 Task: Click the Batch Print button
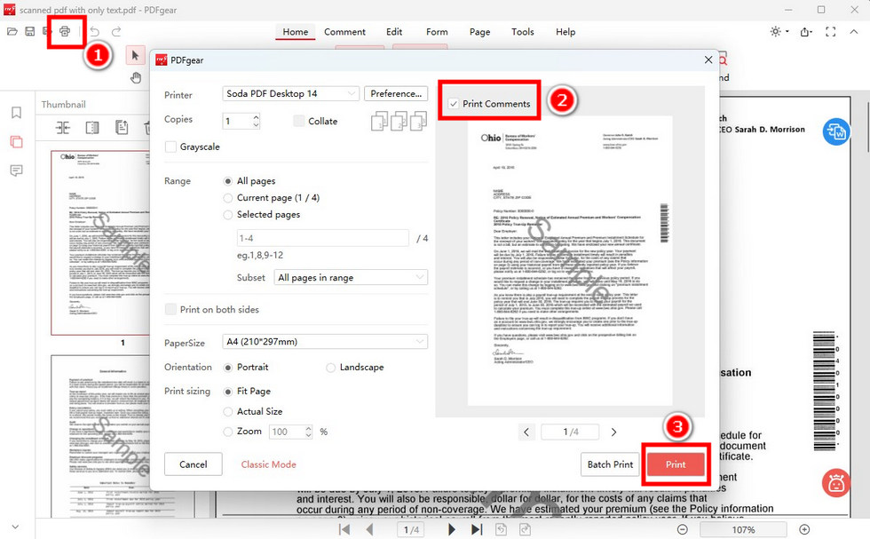point(610,464)
